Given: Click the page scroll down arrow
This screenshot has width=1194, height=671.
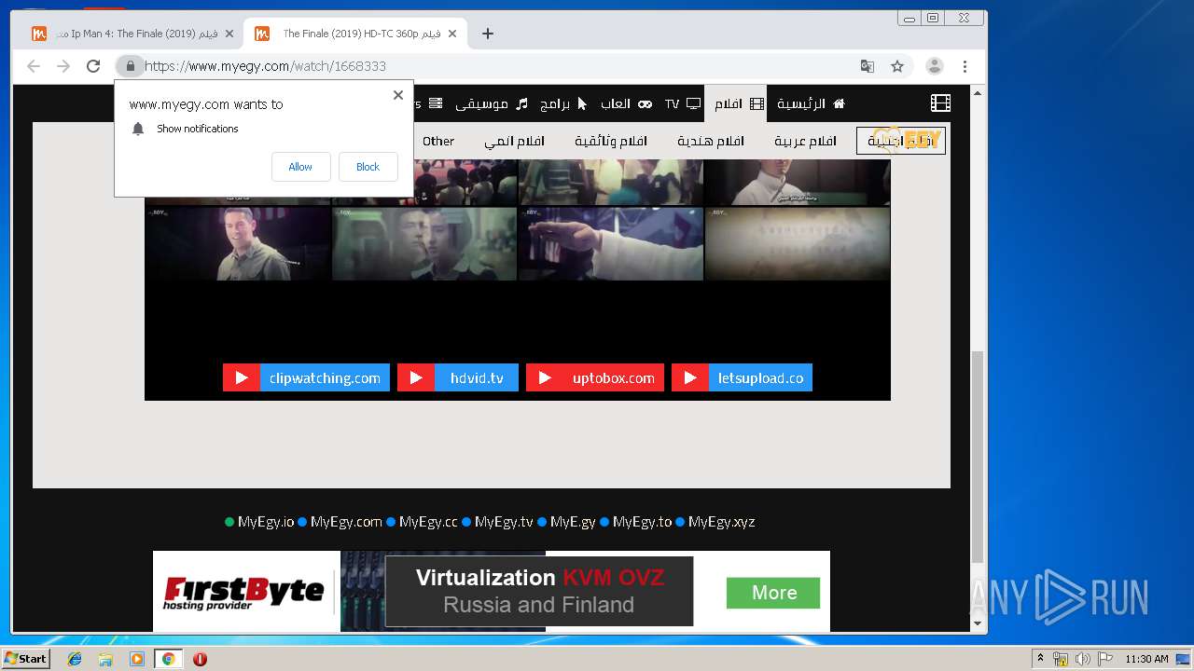Looking at the screenshot, I should 978,623.
